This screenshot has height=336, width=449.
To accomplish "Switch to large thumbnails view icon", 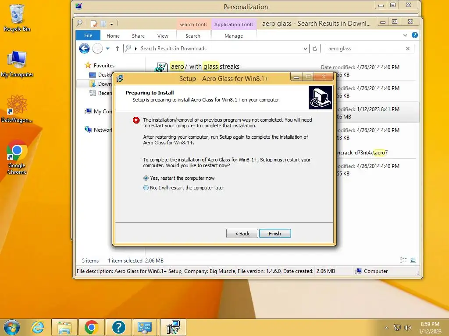I will click(413, 260).
